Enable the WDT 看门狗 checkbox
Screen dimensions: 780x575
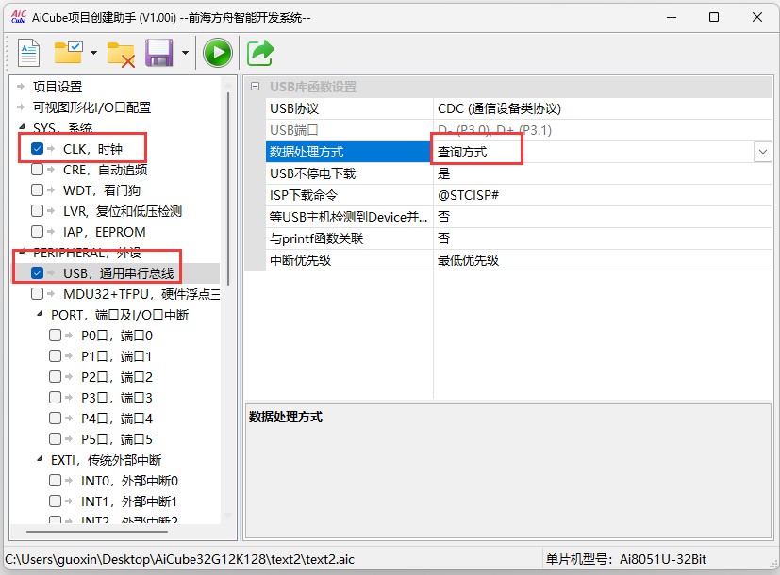pyautogui.click(x=38, y=190)
